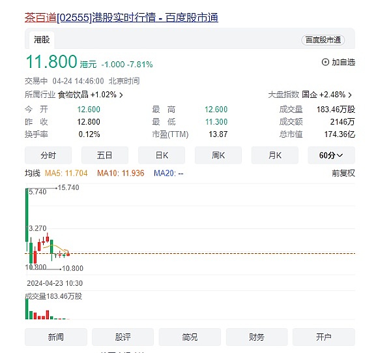Click the 开户 open account button
Viewport: 391px width, 353px height.
tap(324, 337)
